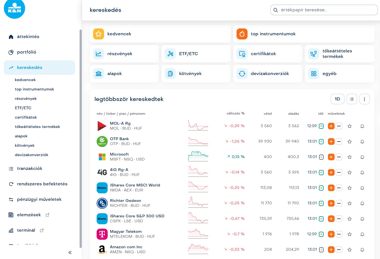Viewport: 380px width, 259px height.
Task: Set price alert bell for Microsoft
Action: (x=362, y=157)
